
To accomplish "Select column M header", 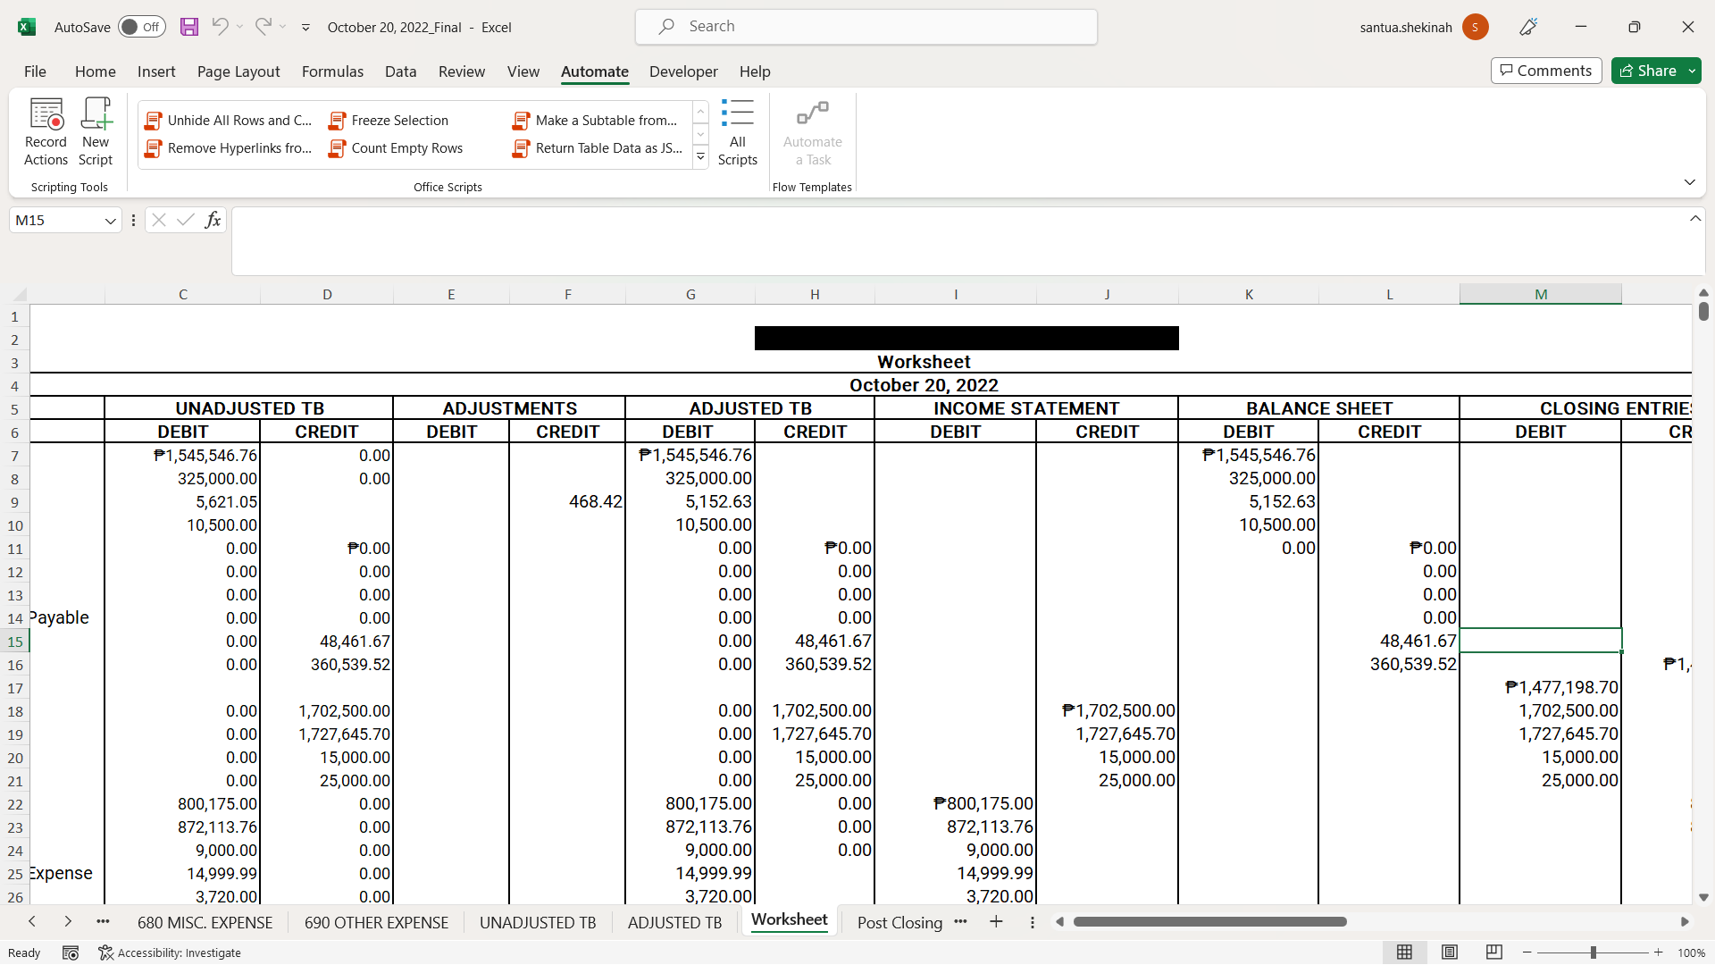I will click(1541, 294).
